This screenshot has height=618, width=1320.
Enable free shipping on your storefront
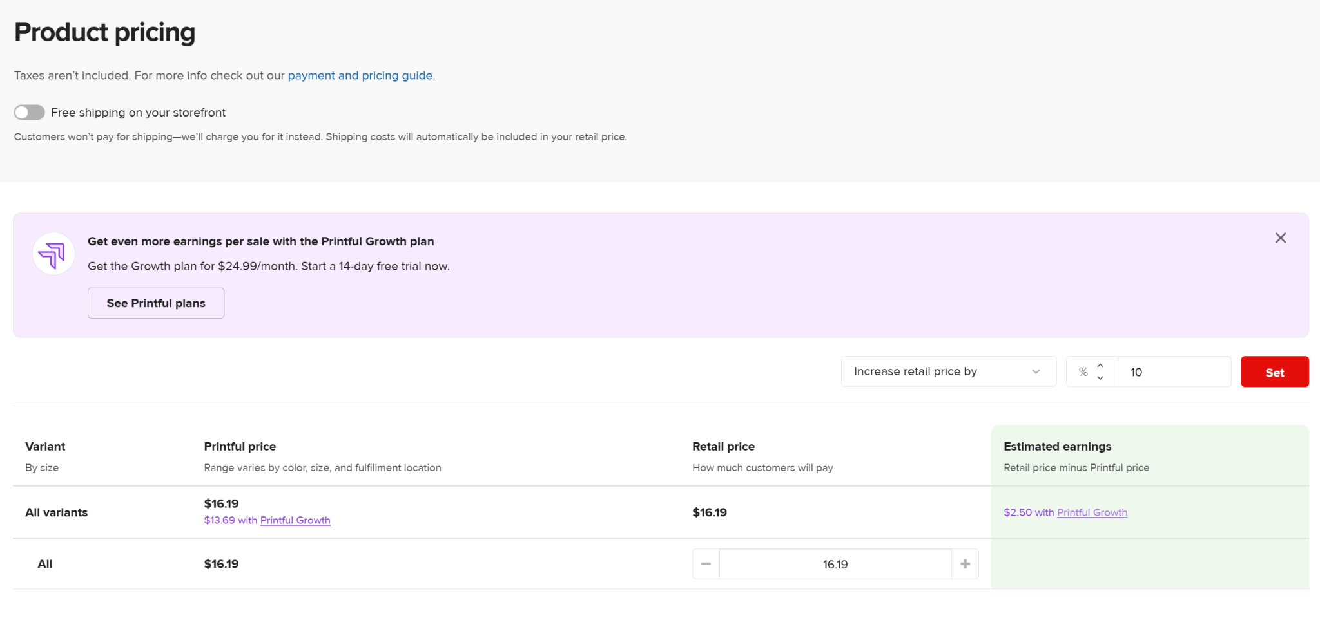coord(30,113)
